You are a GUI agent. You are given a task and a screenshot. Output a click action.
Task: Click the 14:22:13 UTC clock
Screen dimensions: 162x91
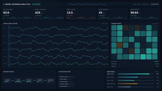click(x=155, y=4)
